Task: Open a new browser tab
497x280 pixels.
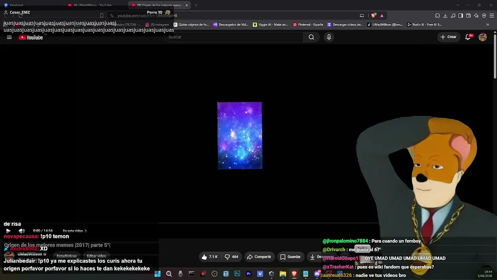Action: (x=196, y=5)
